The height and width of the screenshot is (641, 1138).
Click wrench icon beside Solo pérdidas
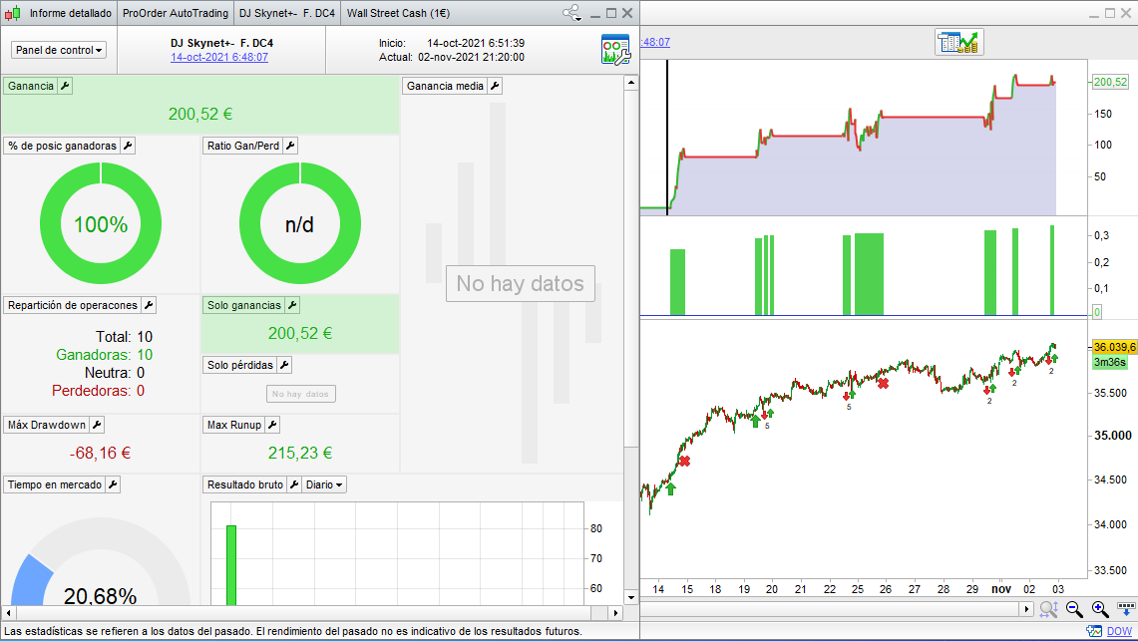(x=284, y=365)
